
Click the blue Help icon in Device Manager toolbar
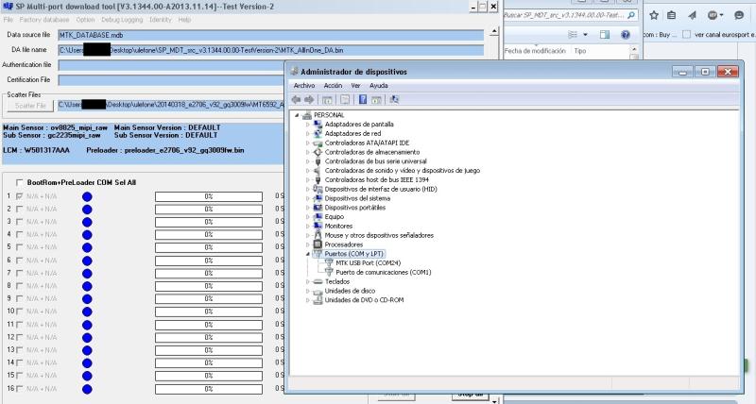pyautogui.click(x=363, y=100)
